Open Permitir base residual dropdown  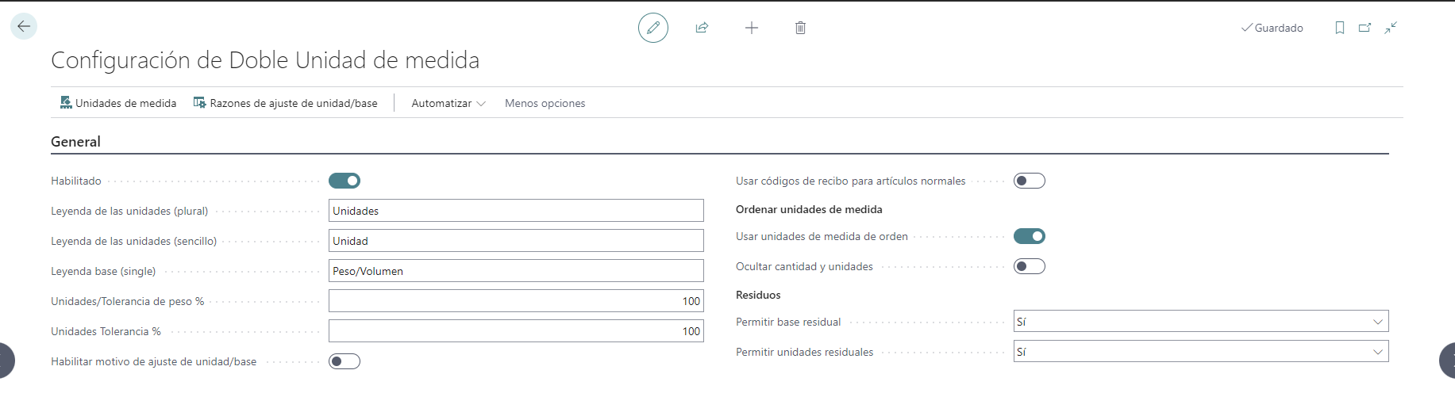pyautogui.click(x=1200, y=322)
